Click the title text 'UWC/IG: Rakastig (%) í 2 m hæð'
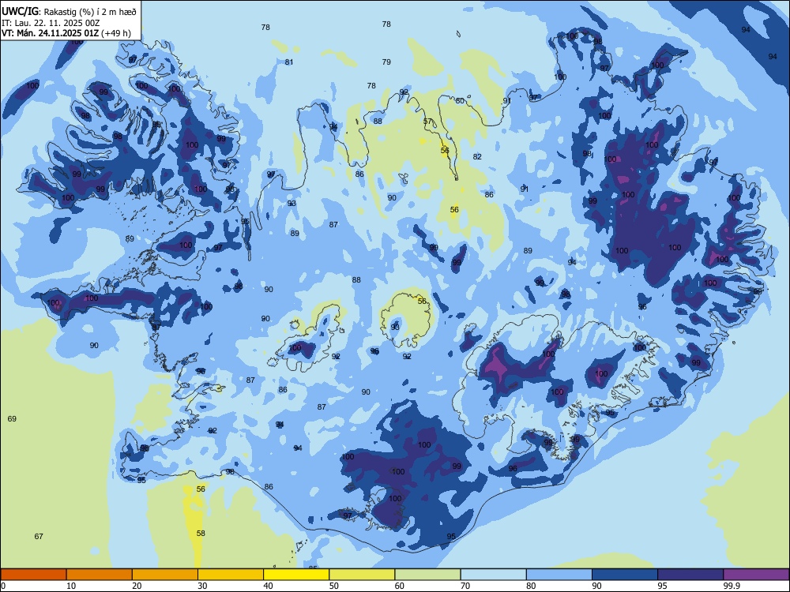The width and height of the screenshot is (790, 592). 69,12
